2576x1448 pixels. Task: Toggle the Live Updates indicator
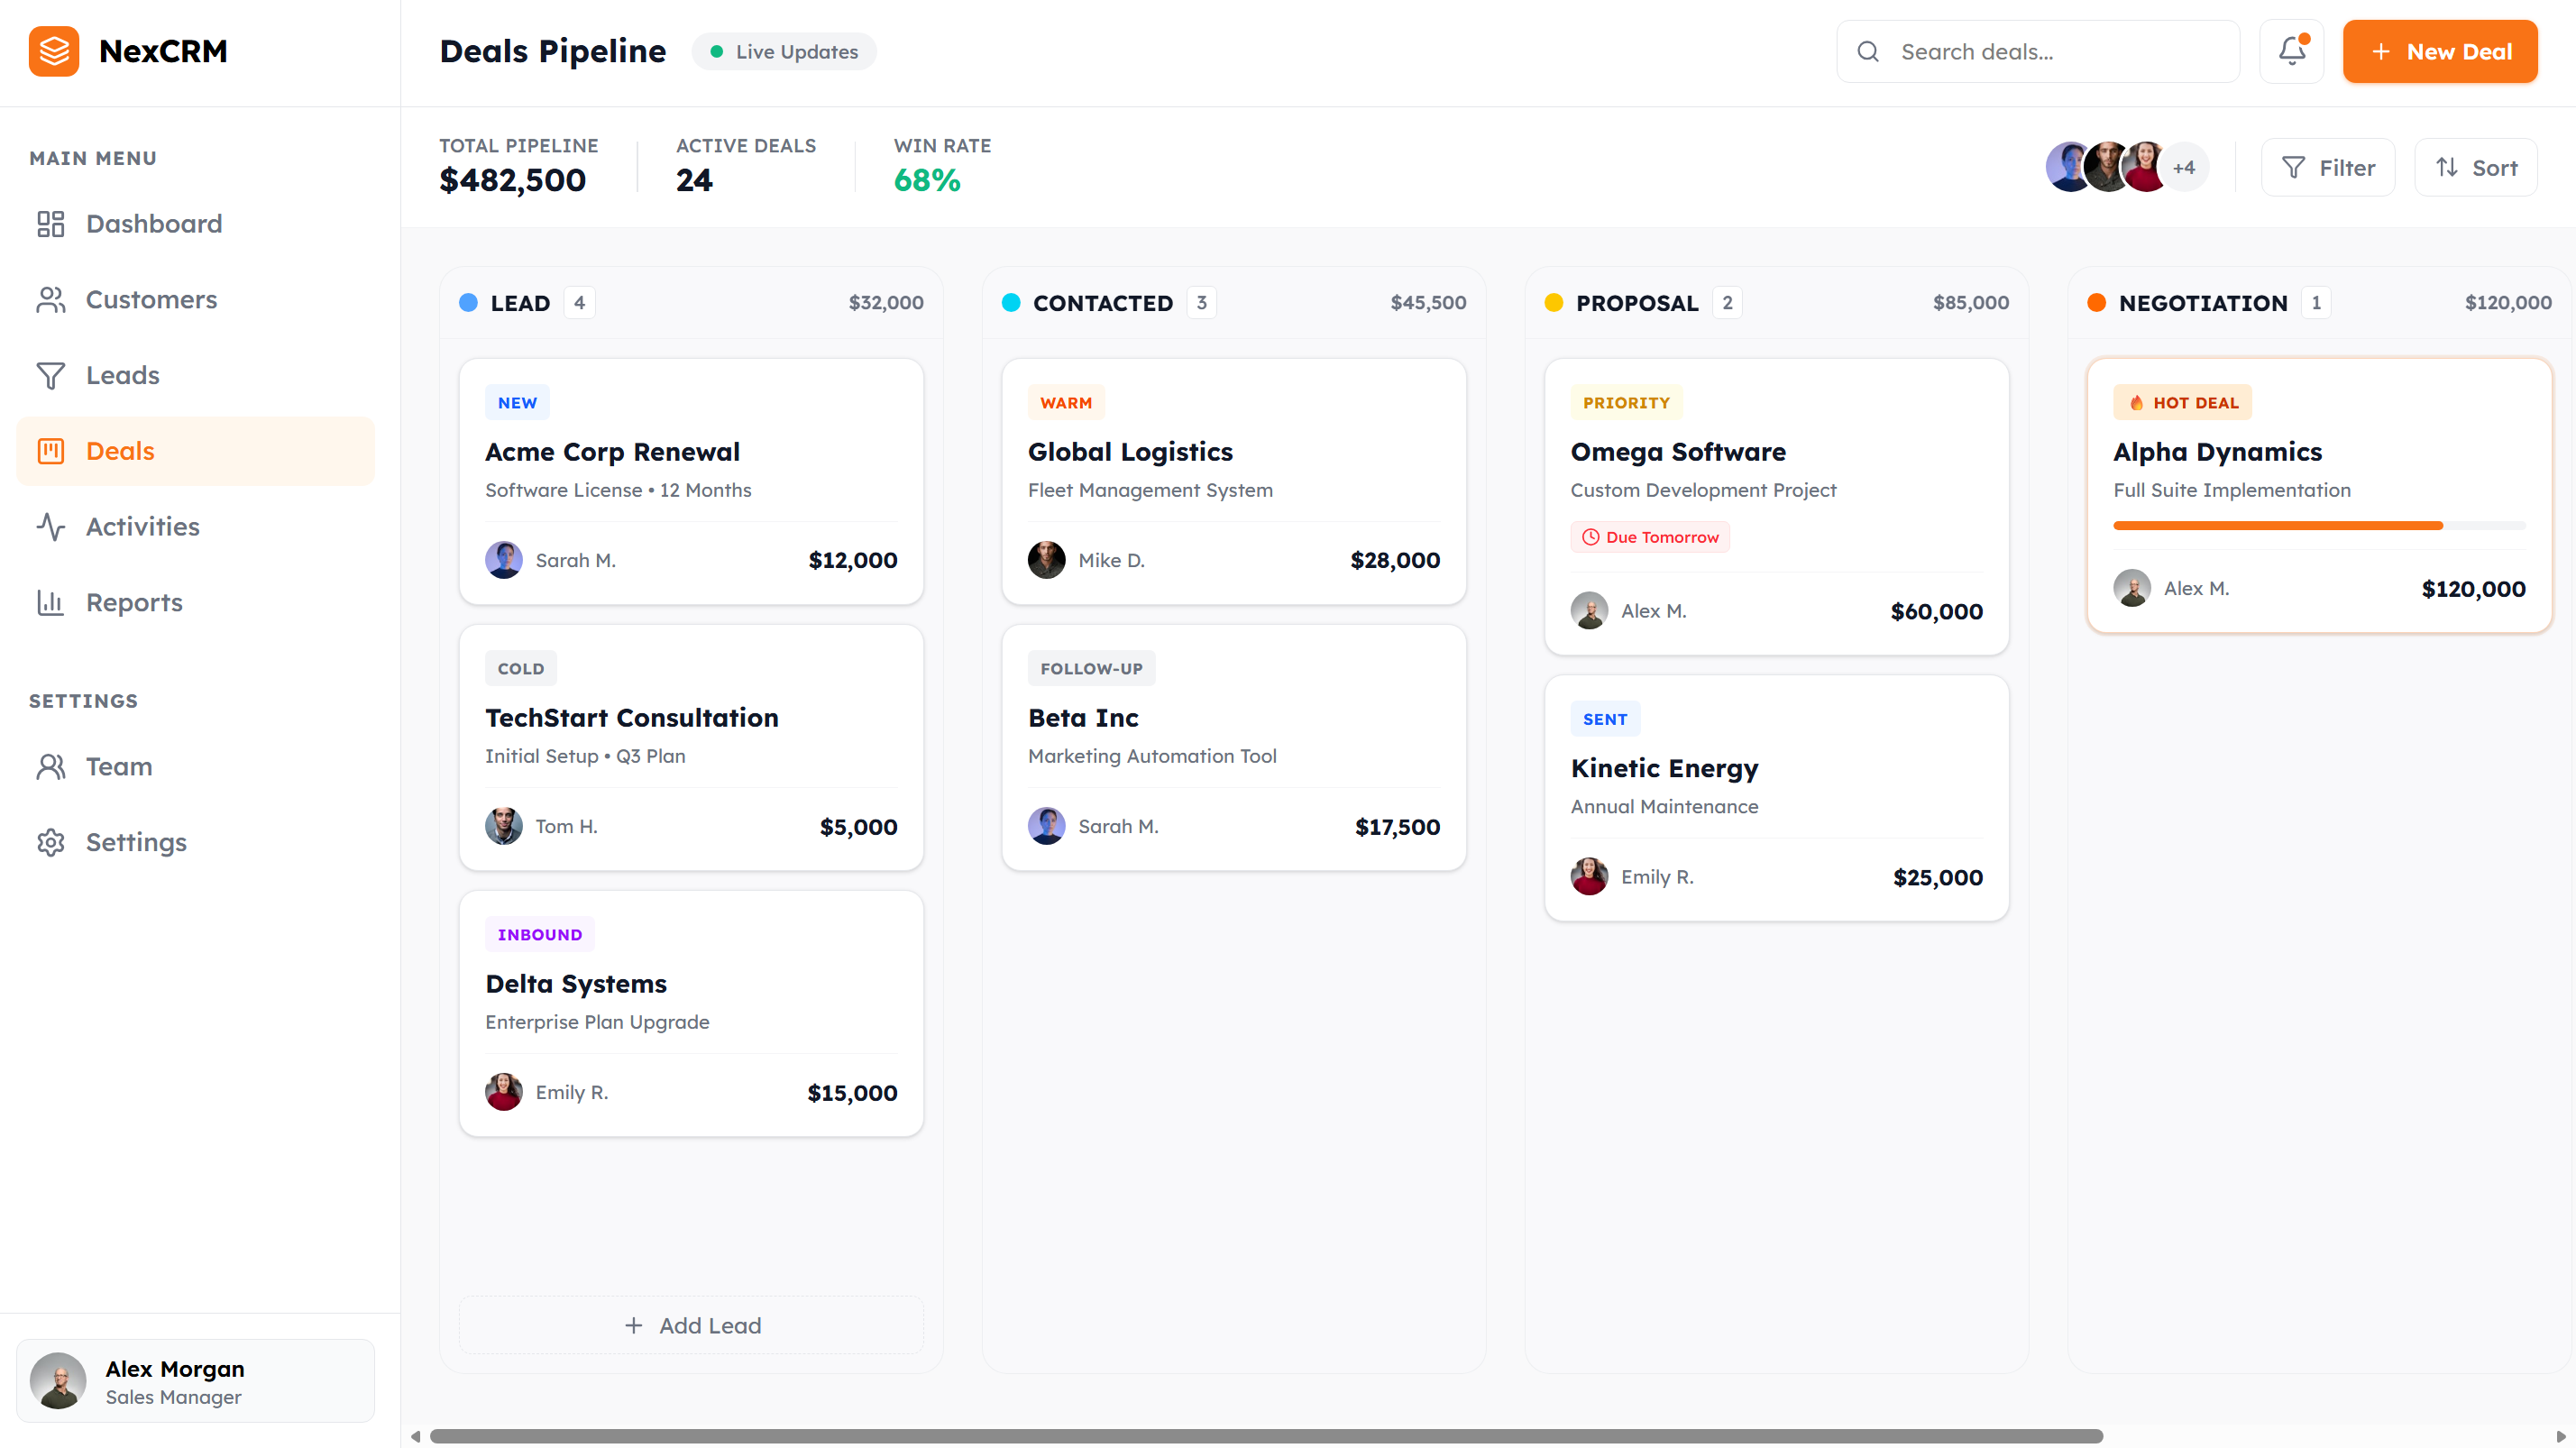click(784, 52)
